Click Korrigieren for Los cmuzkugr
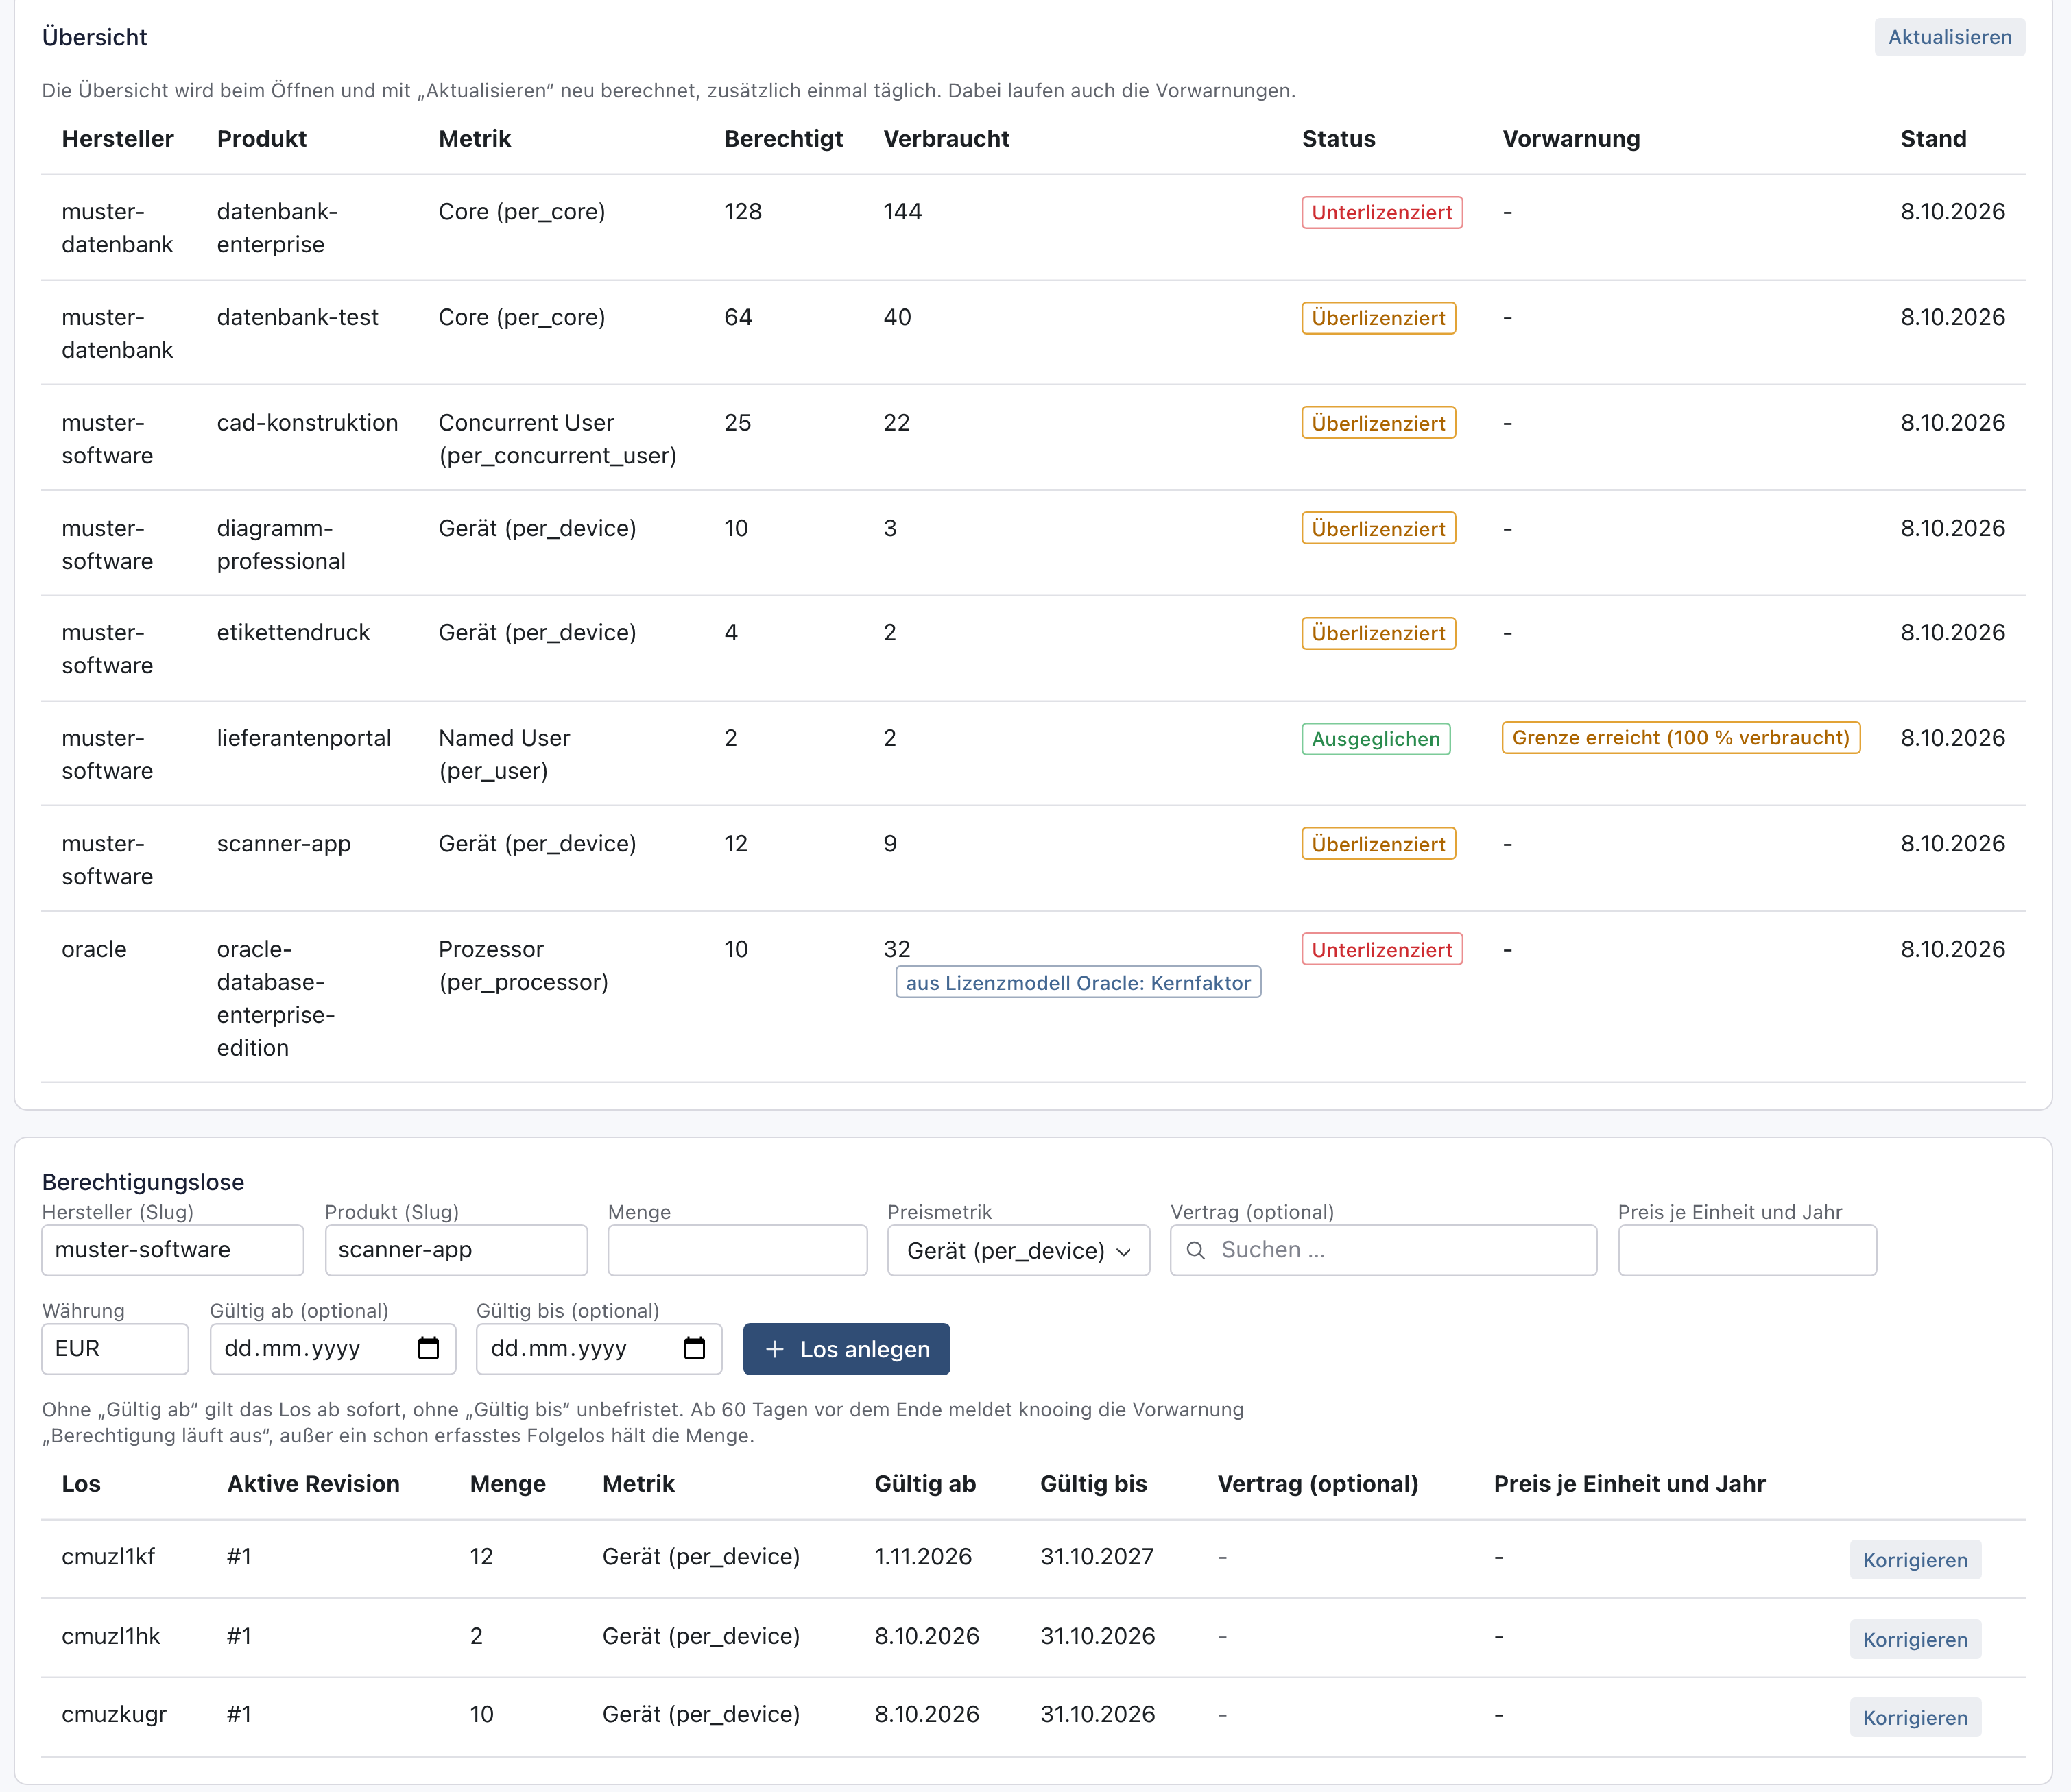Viewport: 2071px width, 1792px height. [1915, 1717]
